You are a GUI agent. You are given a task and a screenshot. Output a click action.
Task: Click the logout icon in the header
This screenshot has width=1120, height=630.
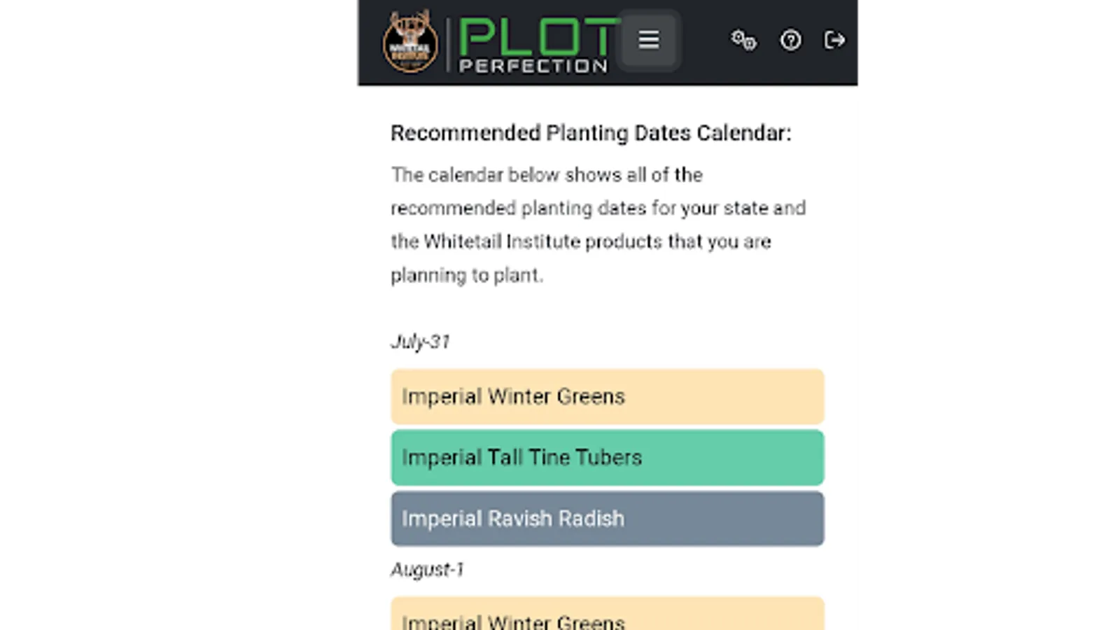834,41
